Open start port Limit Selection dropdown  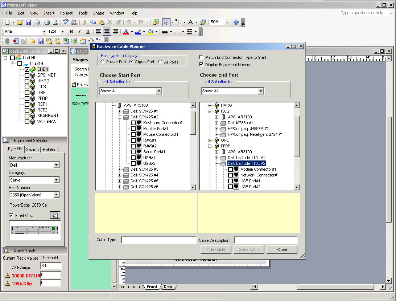point(159,91)
